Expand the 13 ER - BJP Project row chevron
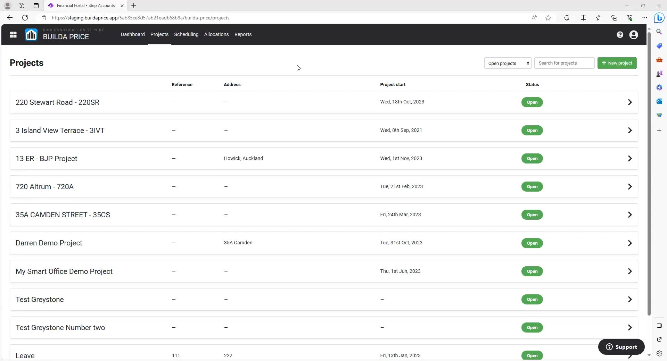The image size is (667, 361). click(x=630, y=159)
